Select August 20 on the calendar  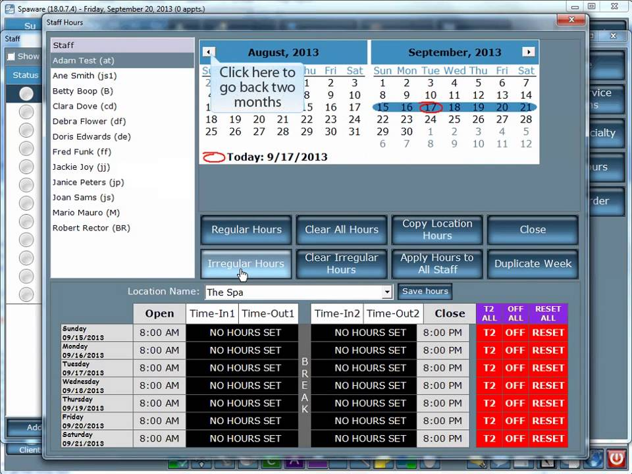click(x=259, y=119)
